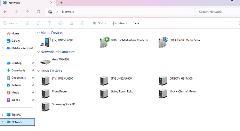Select the [TV] UN65JU6500 media player icon
The width and height of the screenshot is (240, 131).
pos(46,42)
